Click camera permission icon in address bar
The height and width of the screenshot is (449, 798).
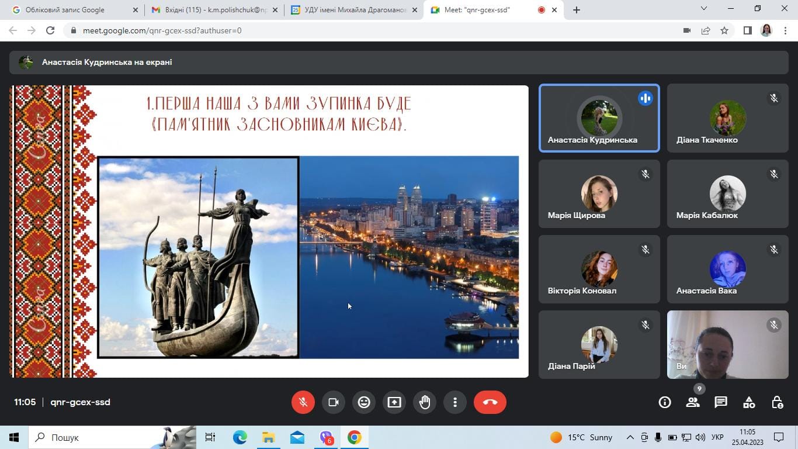(x=687, y=30)
